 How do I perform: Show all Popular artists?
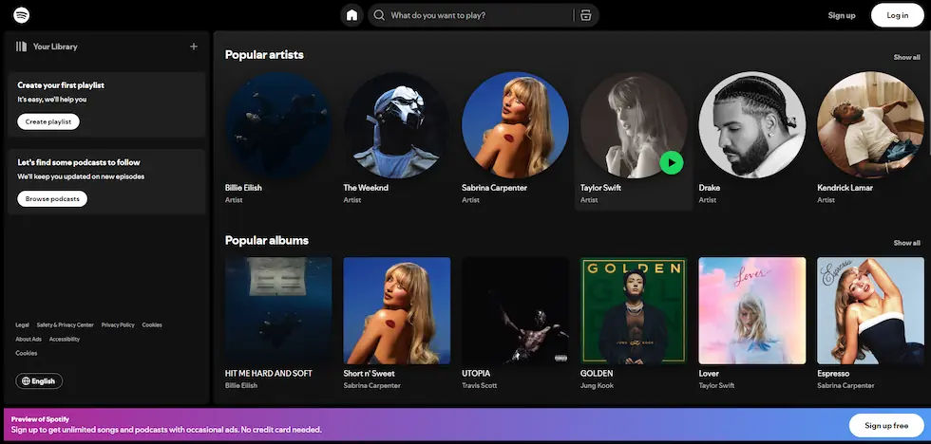tap(906, 58)
